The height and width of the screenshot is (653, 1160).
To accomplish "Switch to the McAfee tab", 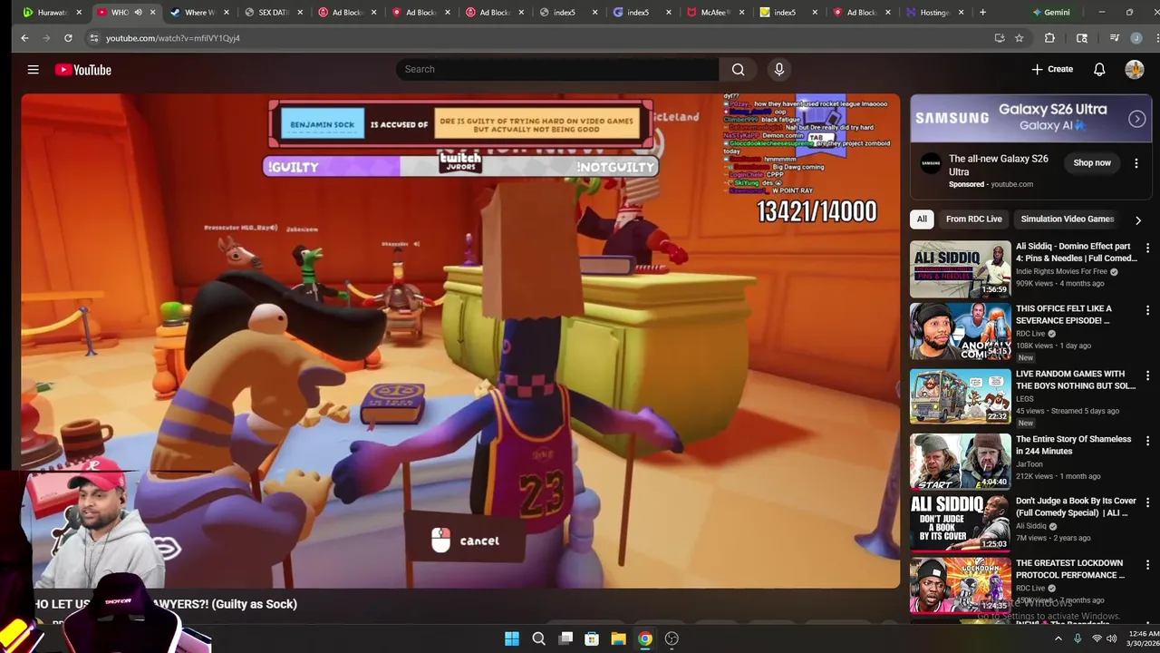I will 710,13.
